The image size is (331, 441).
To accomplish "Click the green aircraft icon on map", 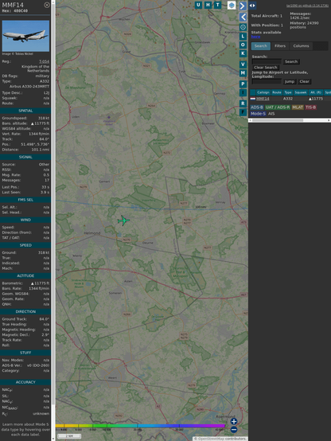I will click(x=123, y=220).
